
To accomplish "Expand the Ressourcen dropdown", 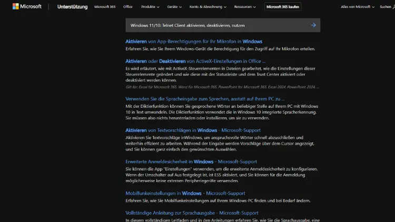I will [x=245, y=7].
